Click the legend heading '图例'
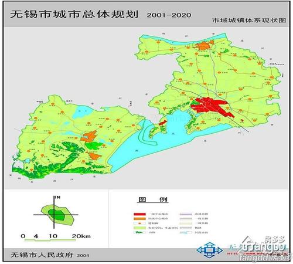The image size is (293, 264). pos(153,199)
